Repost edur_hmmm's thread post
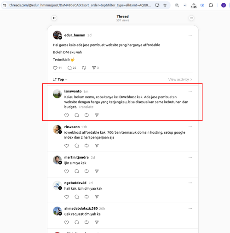 click(84, 68)
